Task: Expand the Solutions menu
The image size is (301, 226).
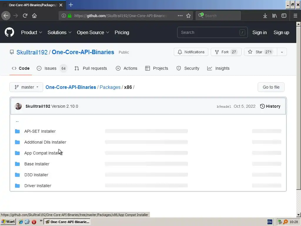Action: [x=59, y=32]
